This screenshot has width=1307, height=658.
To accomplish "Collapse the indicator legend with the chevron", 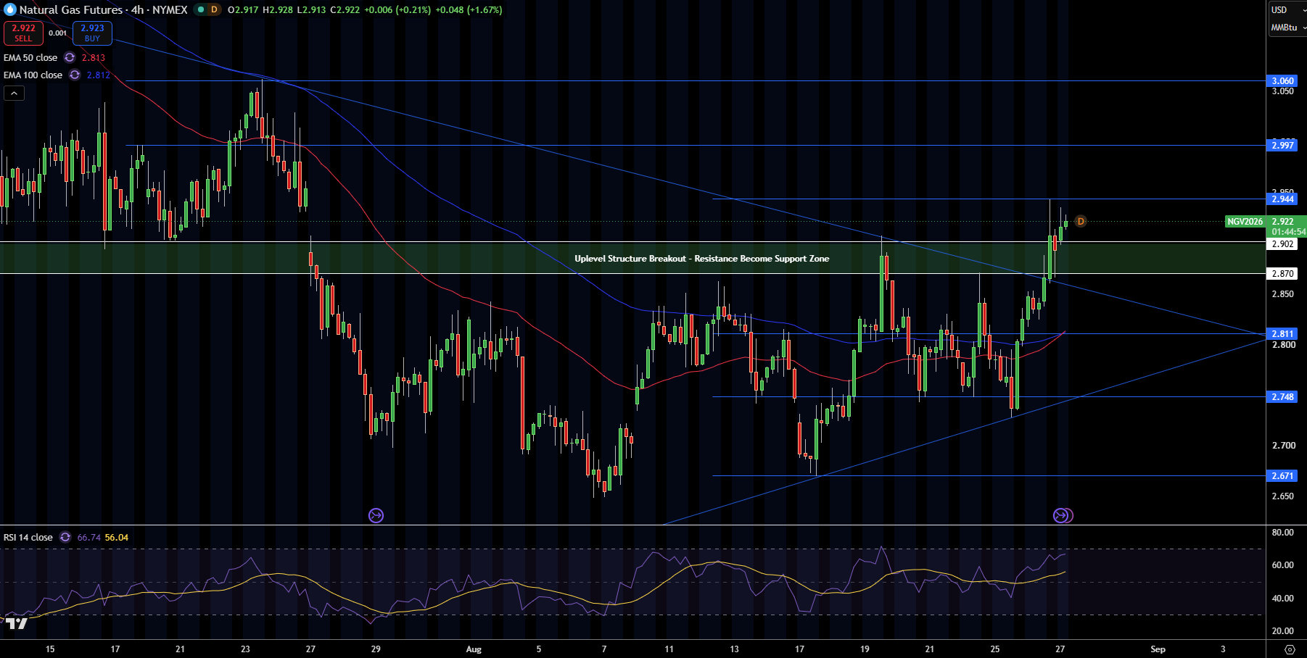I will pos(14,93).
